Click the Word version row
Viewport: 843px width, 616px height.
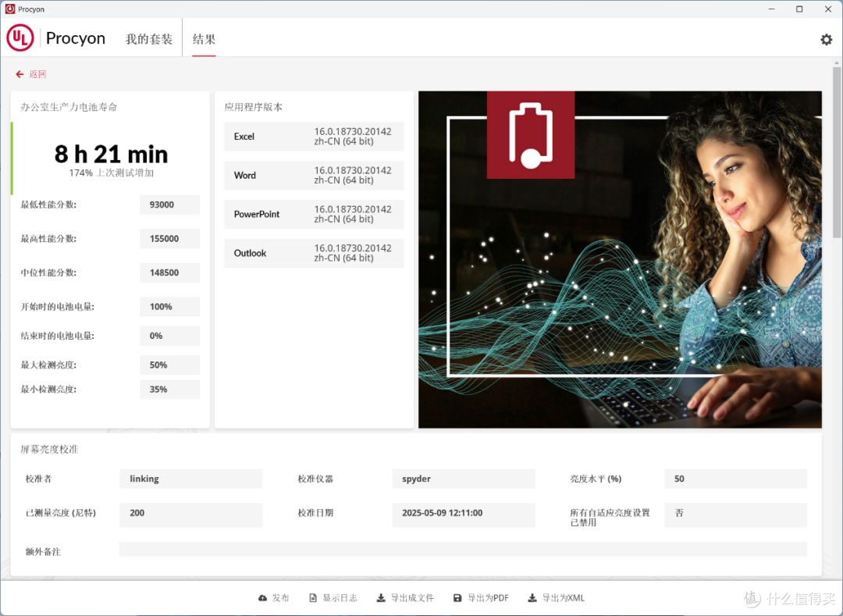coord(314,175)
